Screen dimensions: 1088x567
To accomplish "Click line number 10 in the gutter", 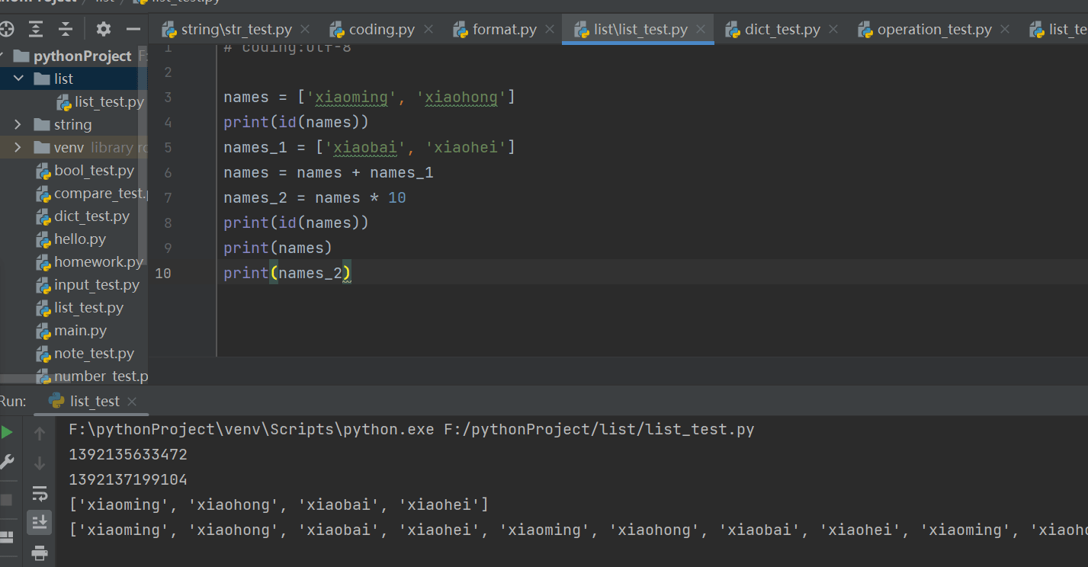I will click(x=162, y=273).
